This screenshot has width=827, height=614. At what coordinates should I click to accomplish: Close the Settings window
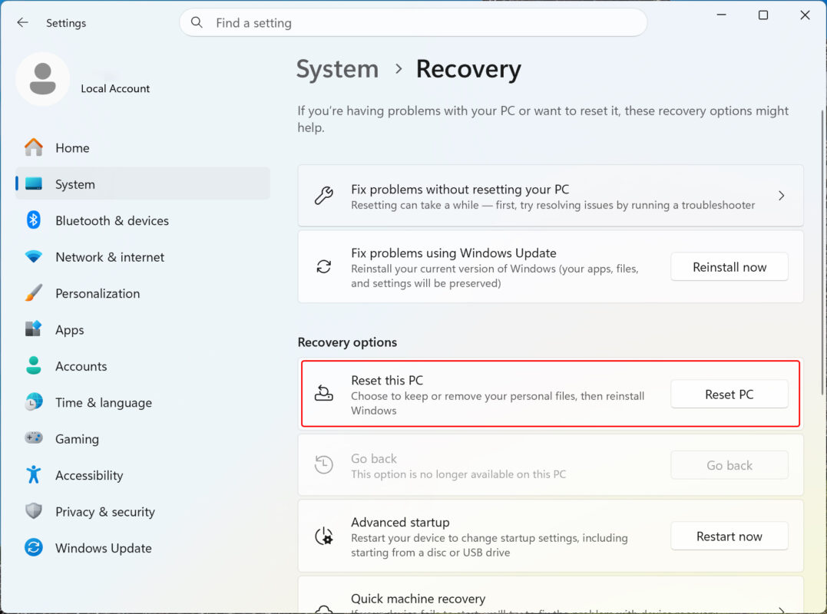coord(805,15)
